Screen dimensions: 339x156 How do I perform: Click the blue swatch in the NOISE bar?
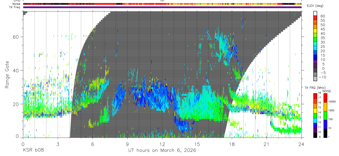[x=326, y=124]
